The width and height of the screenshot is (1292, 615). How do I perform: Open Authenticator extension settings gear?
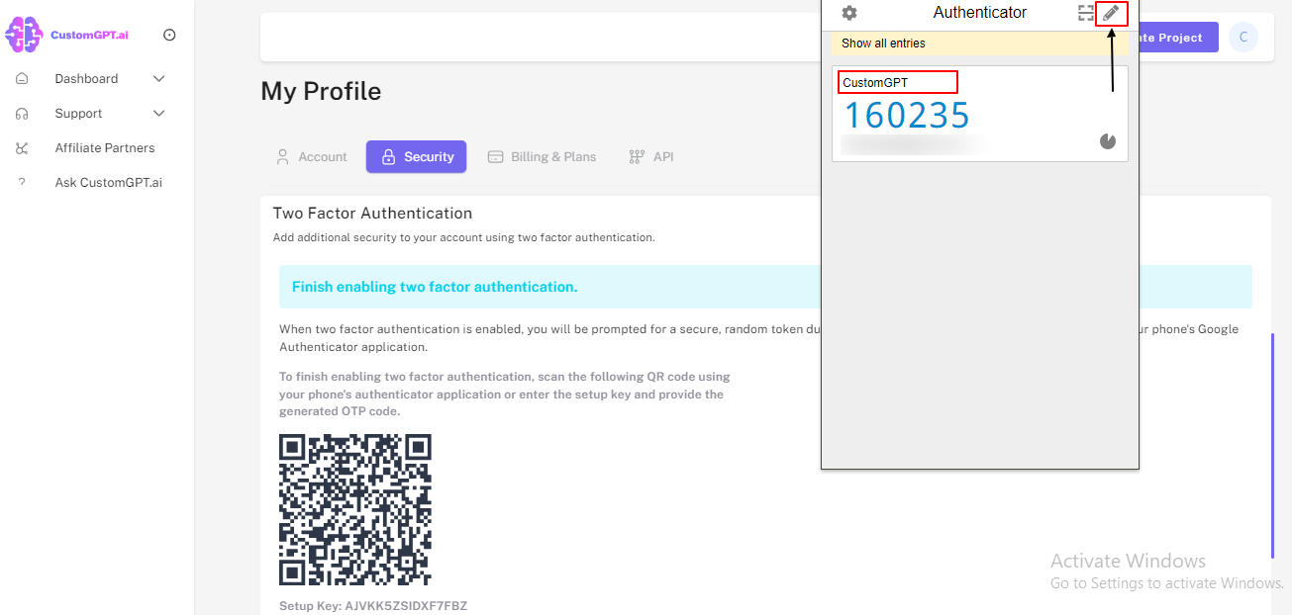(849, 13)
